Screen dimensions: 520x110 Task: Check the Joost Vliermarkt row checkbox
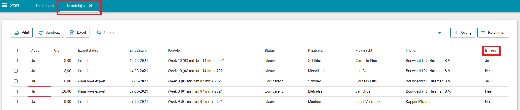[x=16, y=101]
